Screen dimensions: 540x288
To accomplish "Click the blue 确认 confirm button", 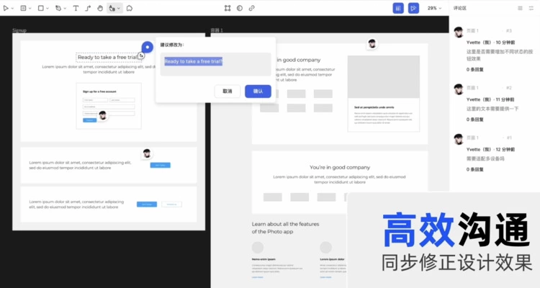I will click(x=258, y=91).
